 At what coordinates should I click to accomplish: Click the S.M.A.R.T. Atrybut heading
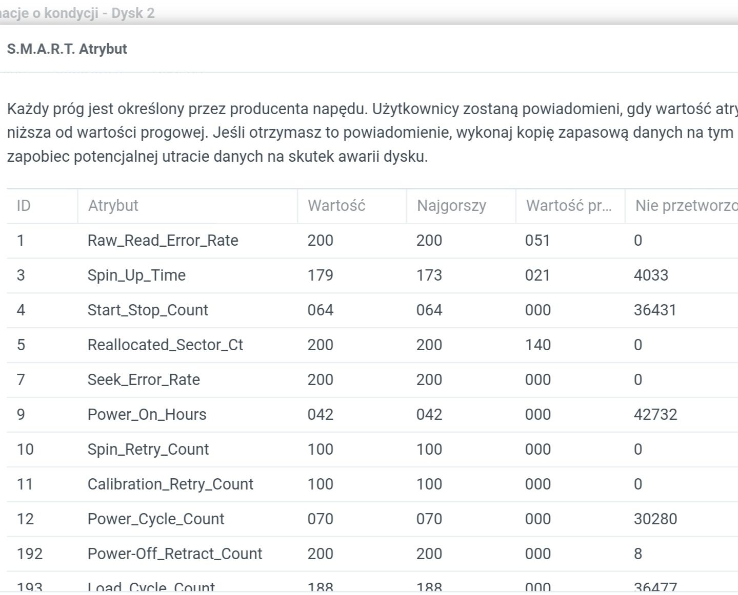[67, 49]
